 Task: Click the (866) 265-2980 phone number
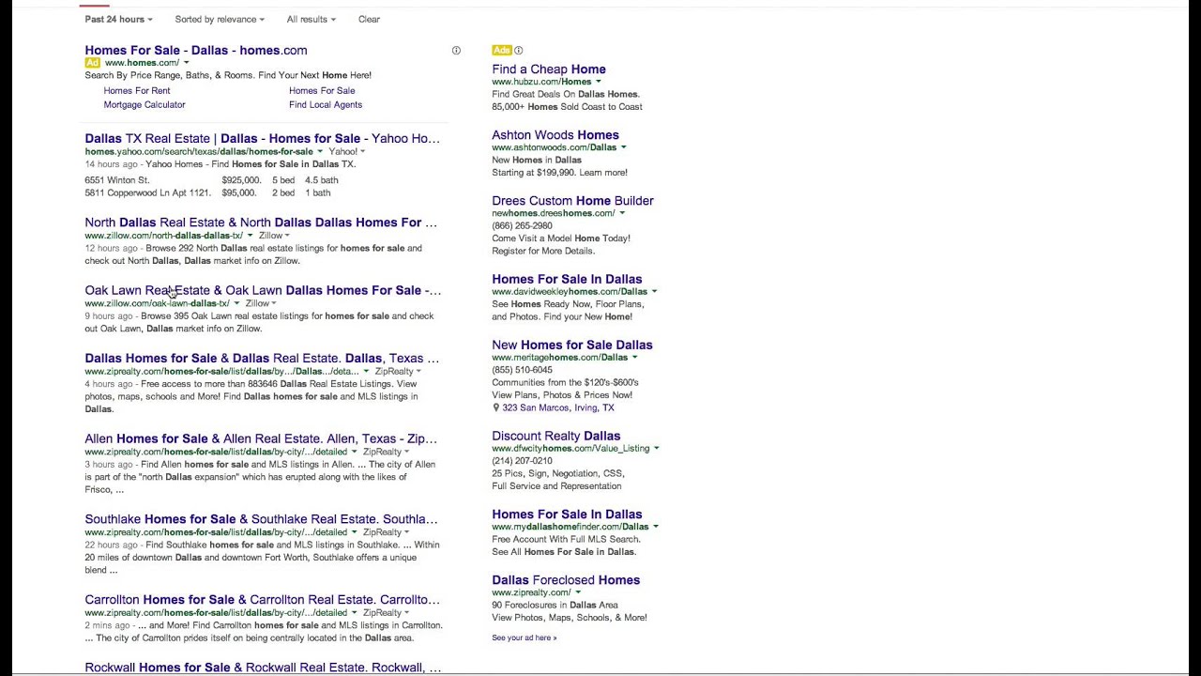click(x=522, y=225)
